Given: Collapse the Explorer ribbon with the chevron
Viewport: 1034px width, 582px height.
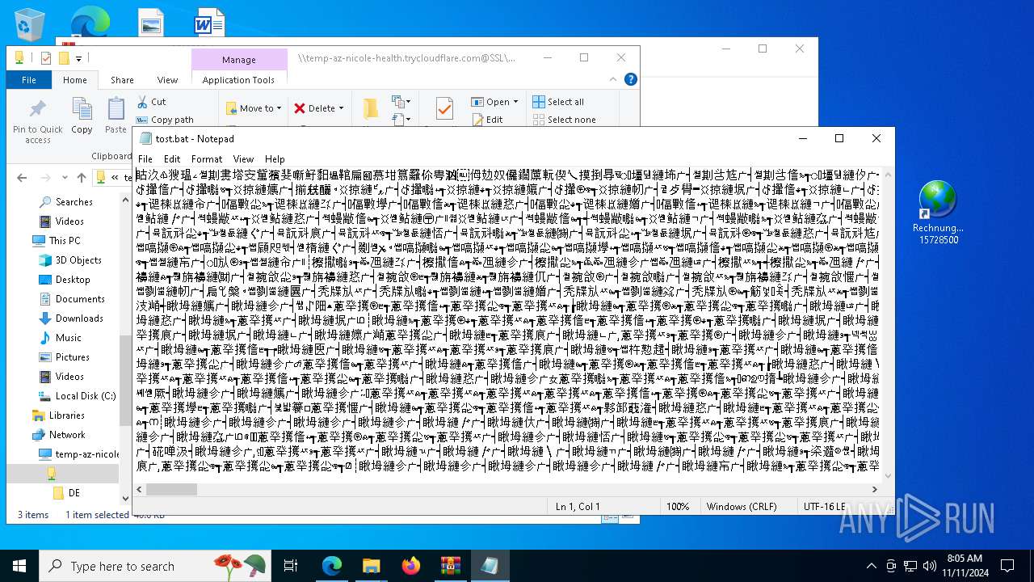Looking at the screenshot, I should pyautogui.click(x=613, y=79).
